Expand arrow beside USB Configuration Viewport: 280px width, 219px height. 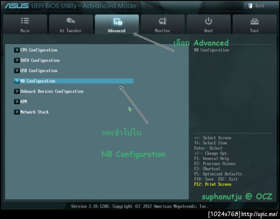click(17, 71)
